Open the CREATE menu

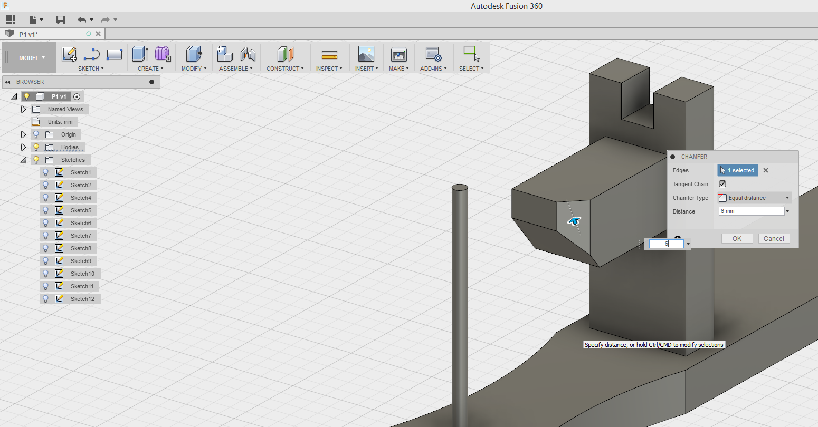[150, 69]
